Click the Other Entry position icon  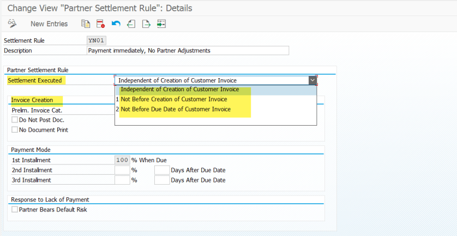point(161,23)
